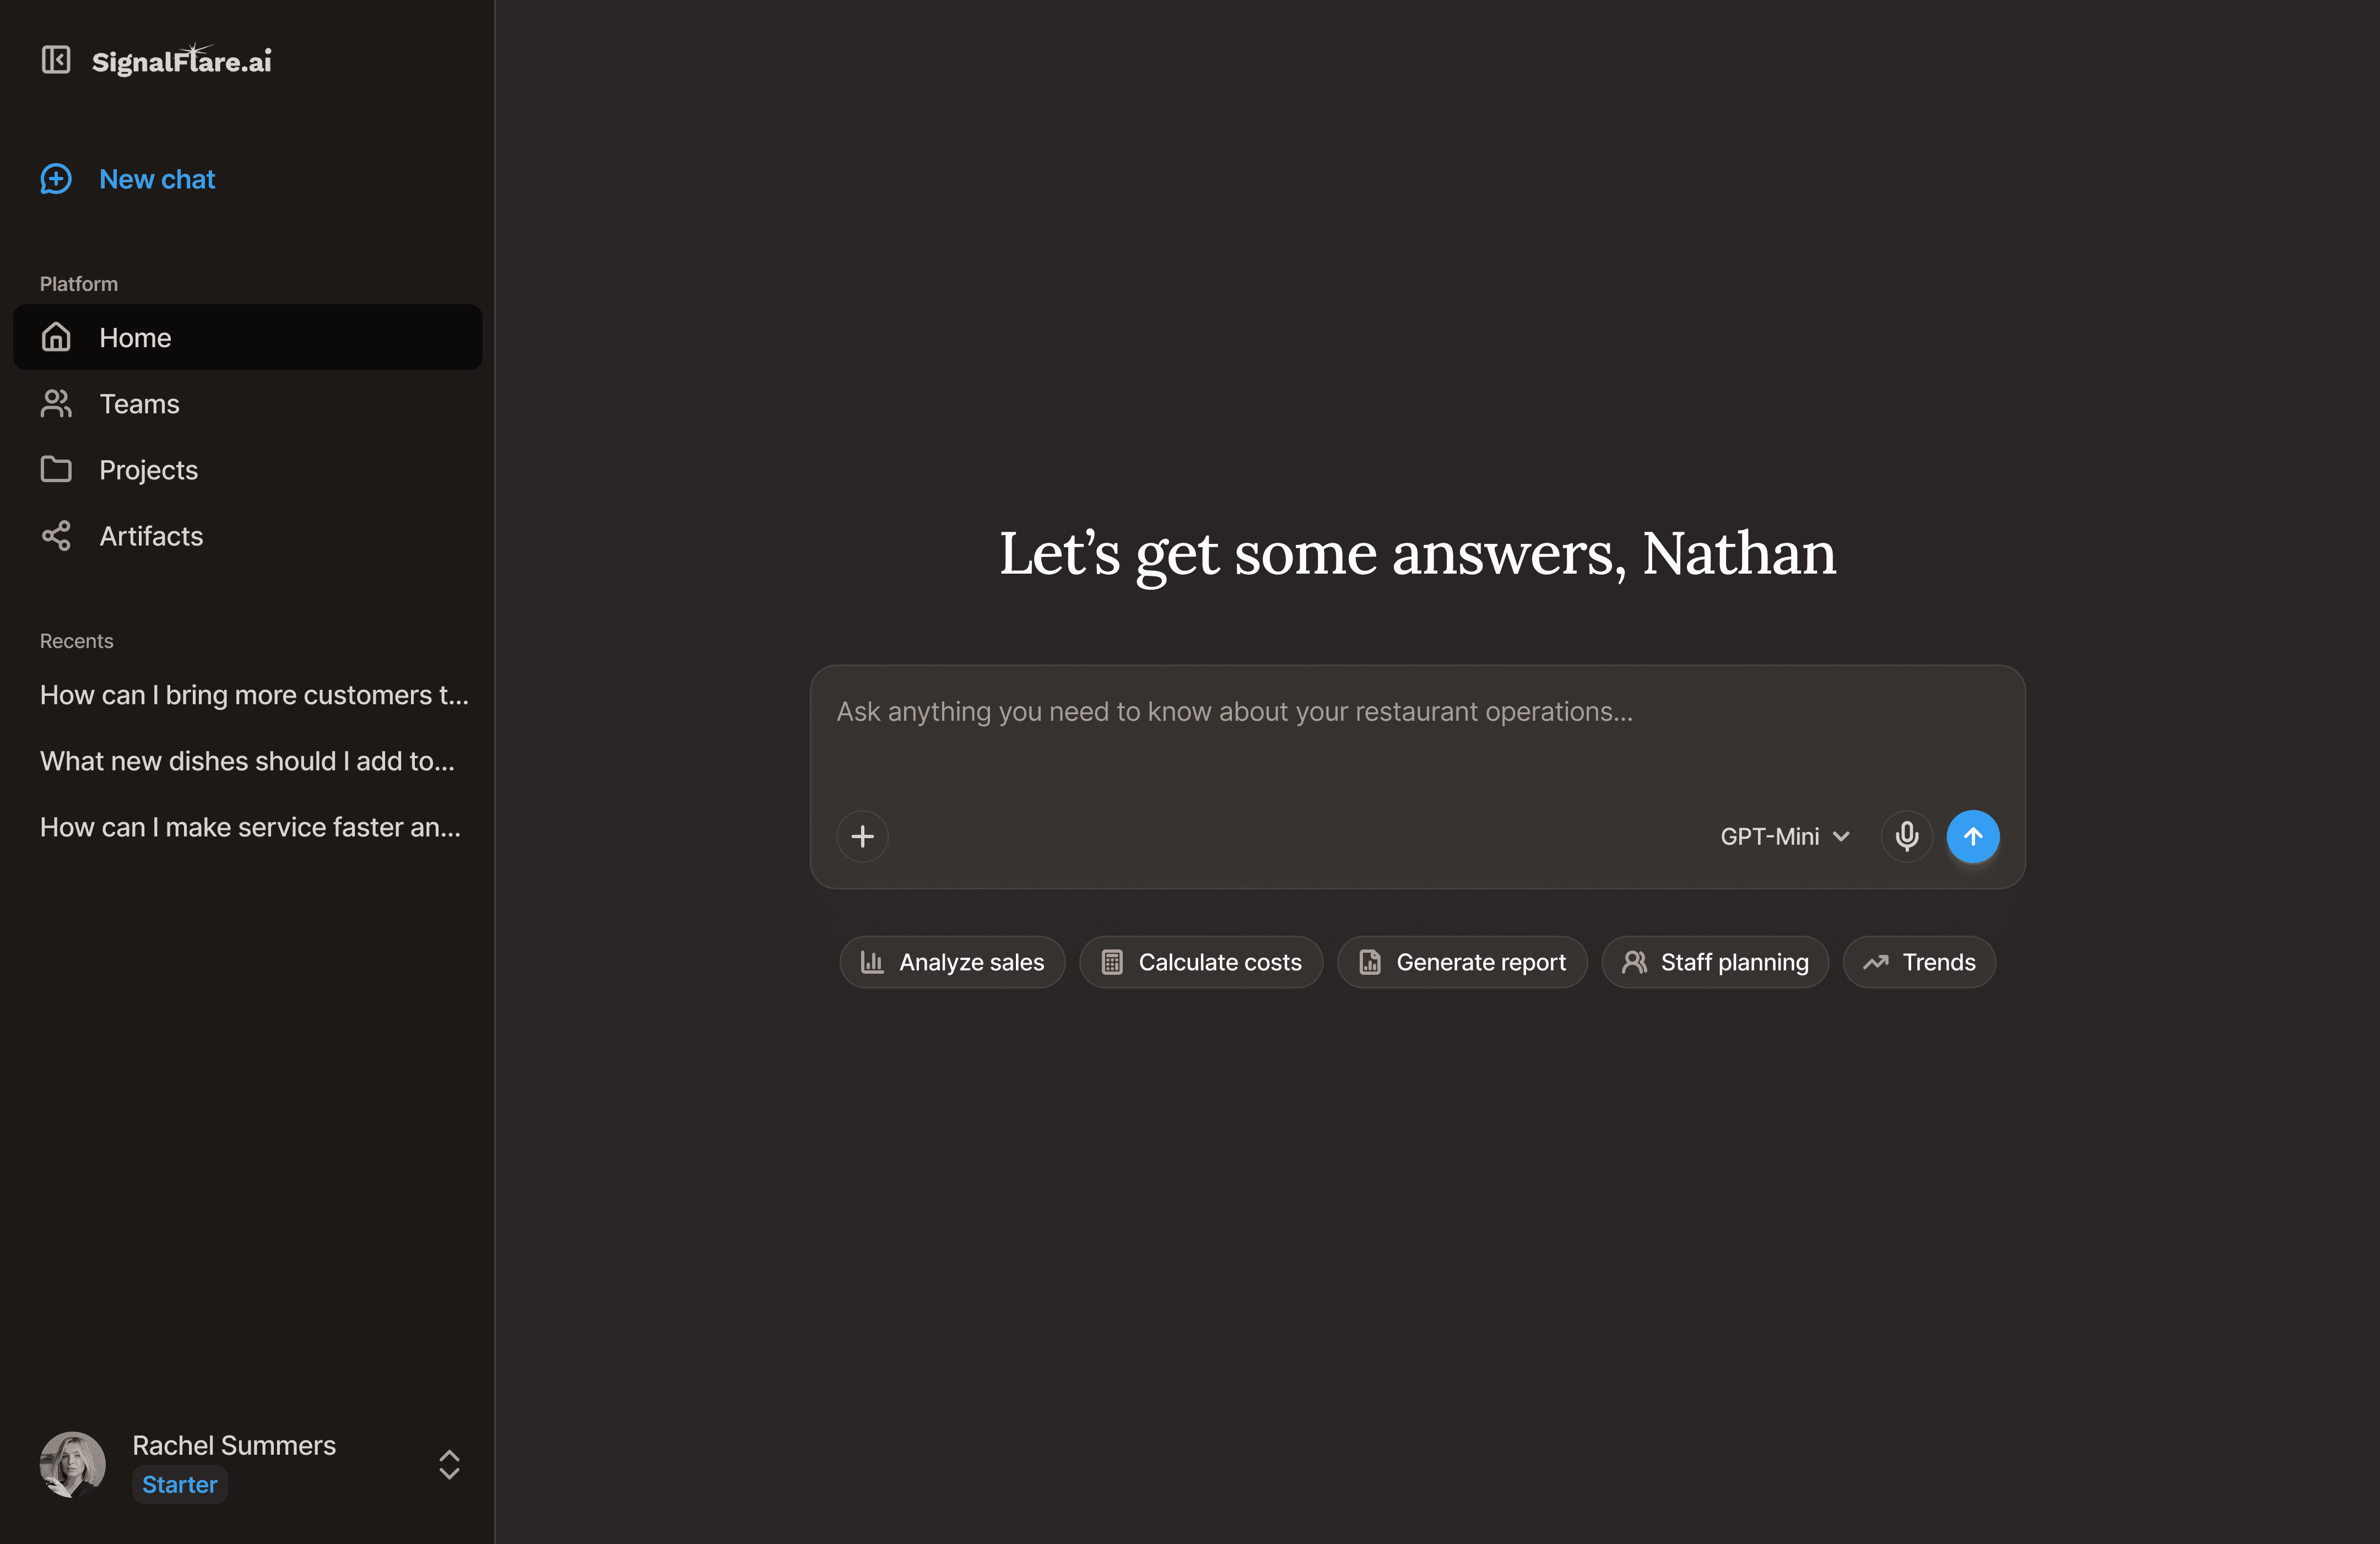Open the GPT-Mini model dropdown
Screen dimensions: 2380x1544
pyautogui.click(x=1784, y=836)
